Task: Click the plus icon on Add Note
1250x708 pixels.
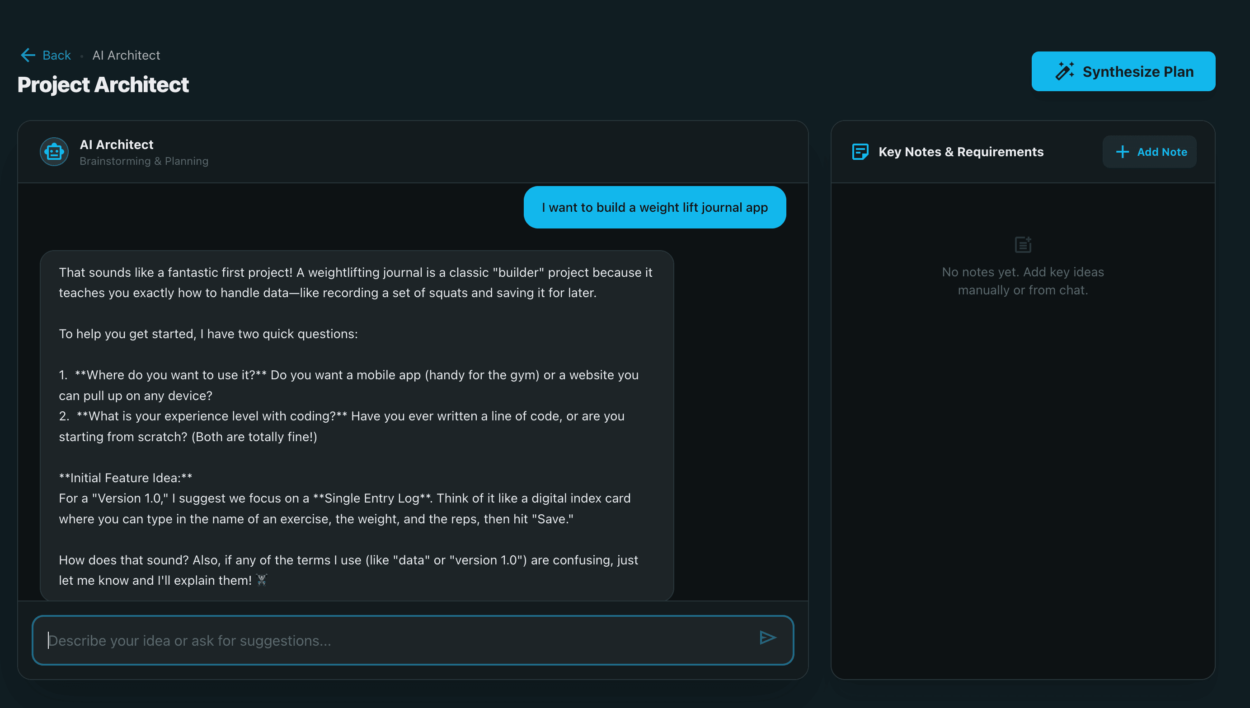Action: 1122,152
